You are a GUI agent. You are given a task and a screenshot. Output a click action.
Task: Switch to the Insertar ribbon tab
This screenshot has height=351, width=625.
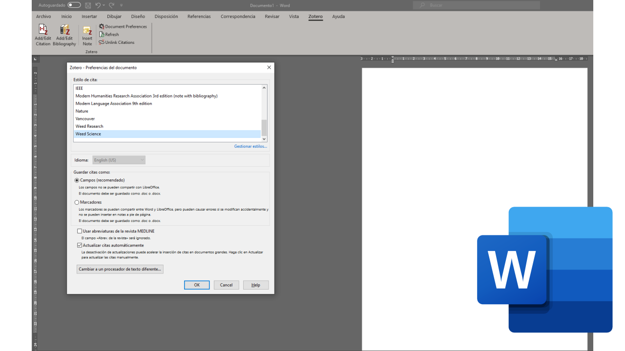(x=89, y=17)
